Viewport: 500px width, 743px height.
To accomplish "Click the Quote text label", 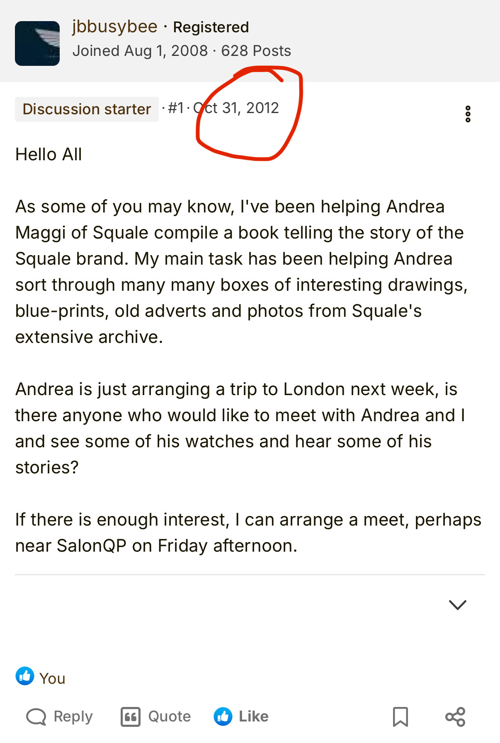I will pyautogui.click(x=170, y=716).
